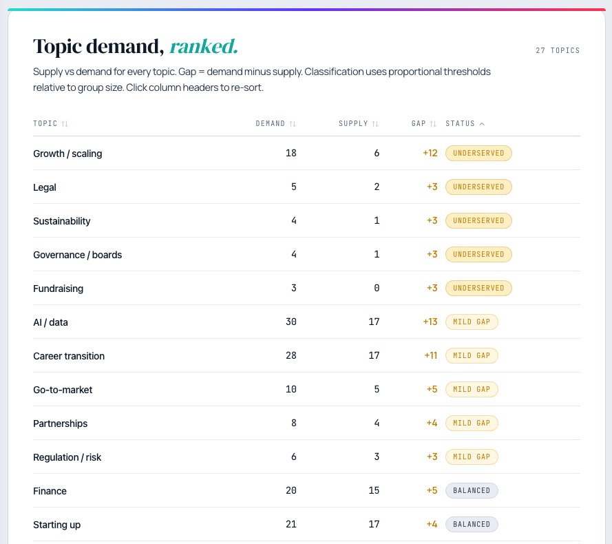Select the Regulation / risk topic

coord(67,457)
